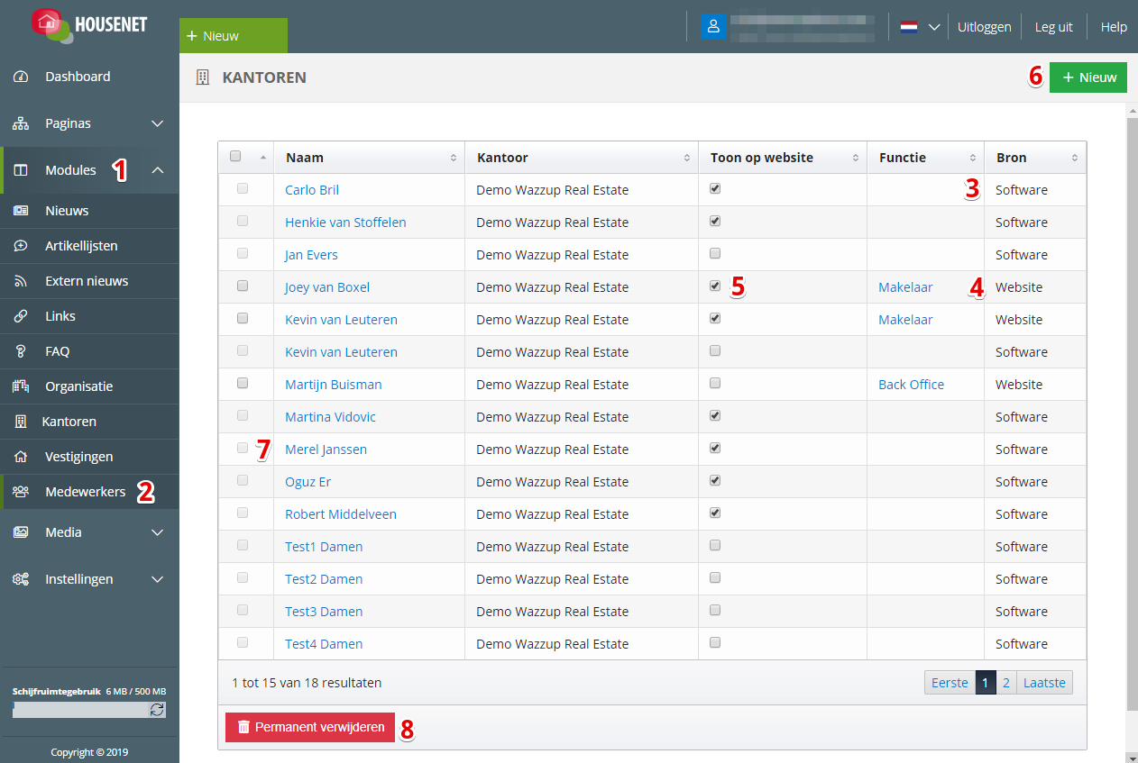The height and width of the screenshot is (763, 1138).
Task: Click the Back Office function link
Action: click(x=912, y=385)
